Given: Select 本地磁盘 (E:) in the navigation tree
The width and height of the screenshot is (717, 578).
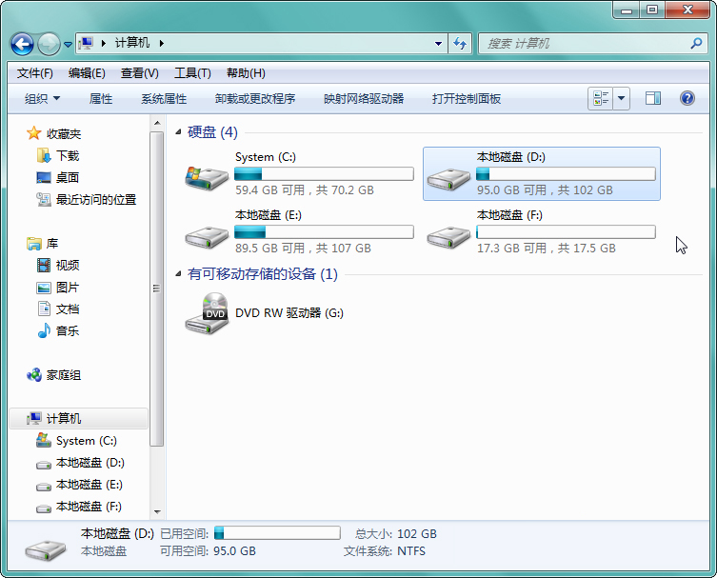Looking at the screenshot, I should (79, 485).
